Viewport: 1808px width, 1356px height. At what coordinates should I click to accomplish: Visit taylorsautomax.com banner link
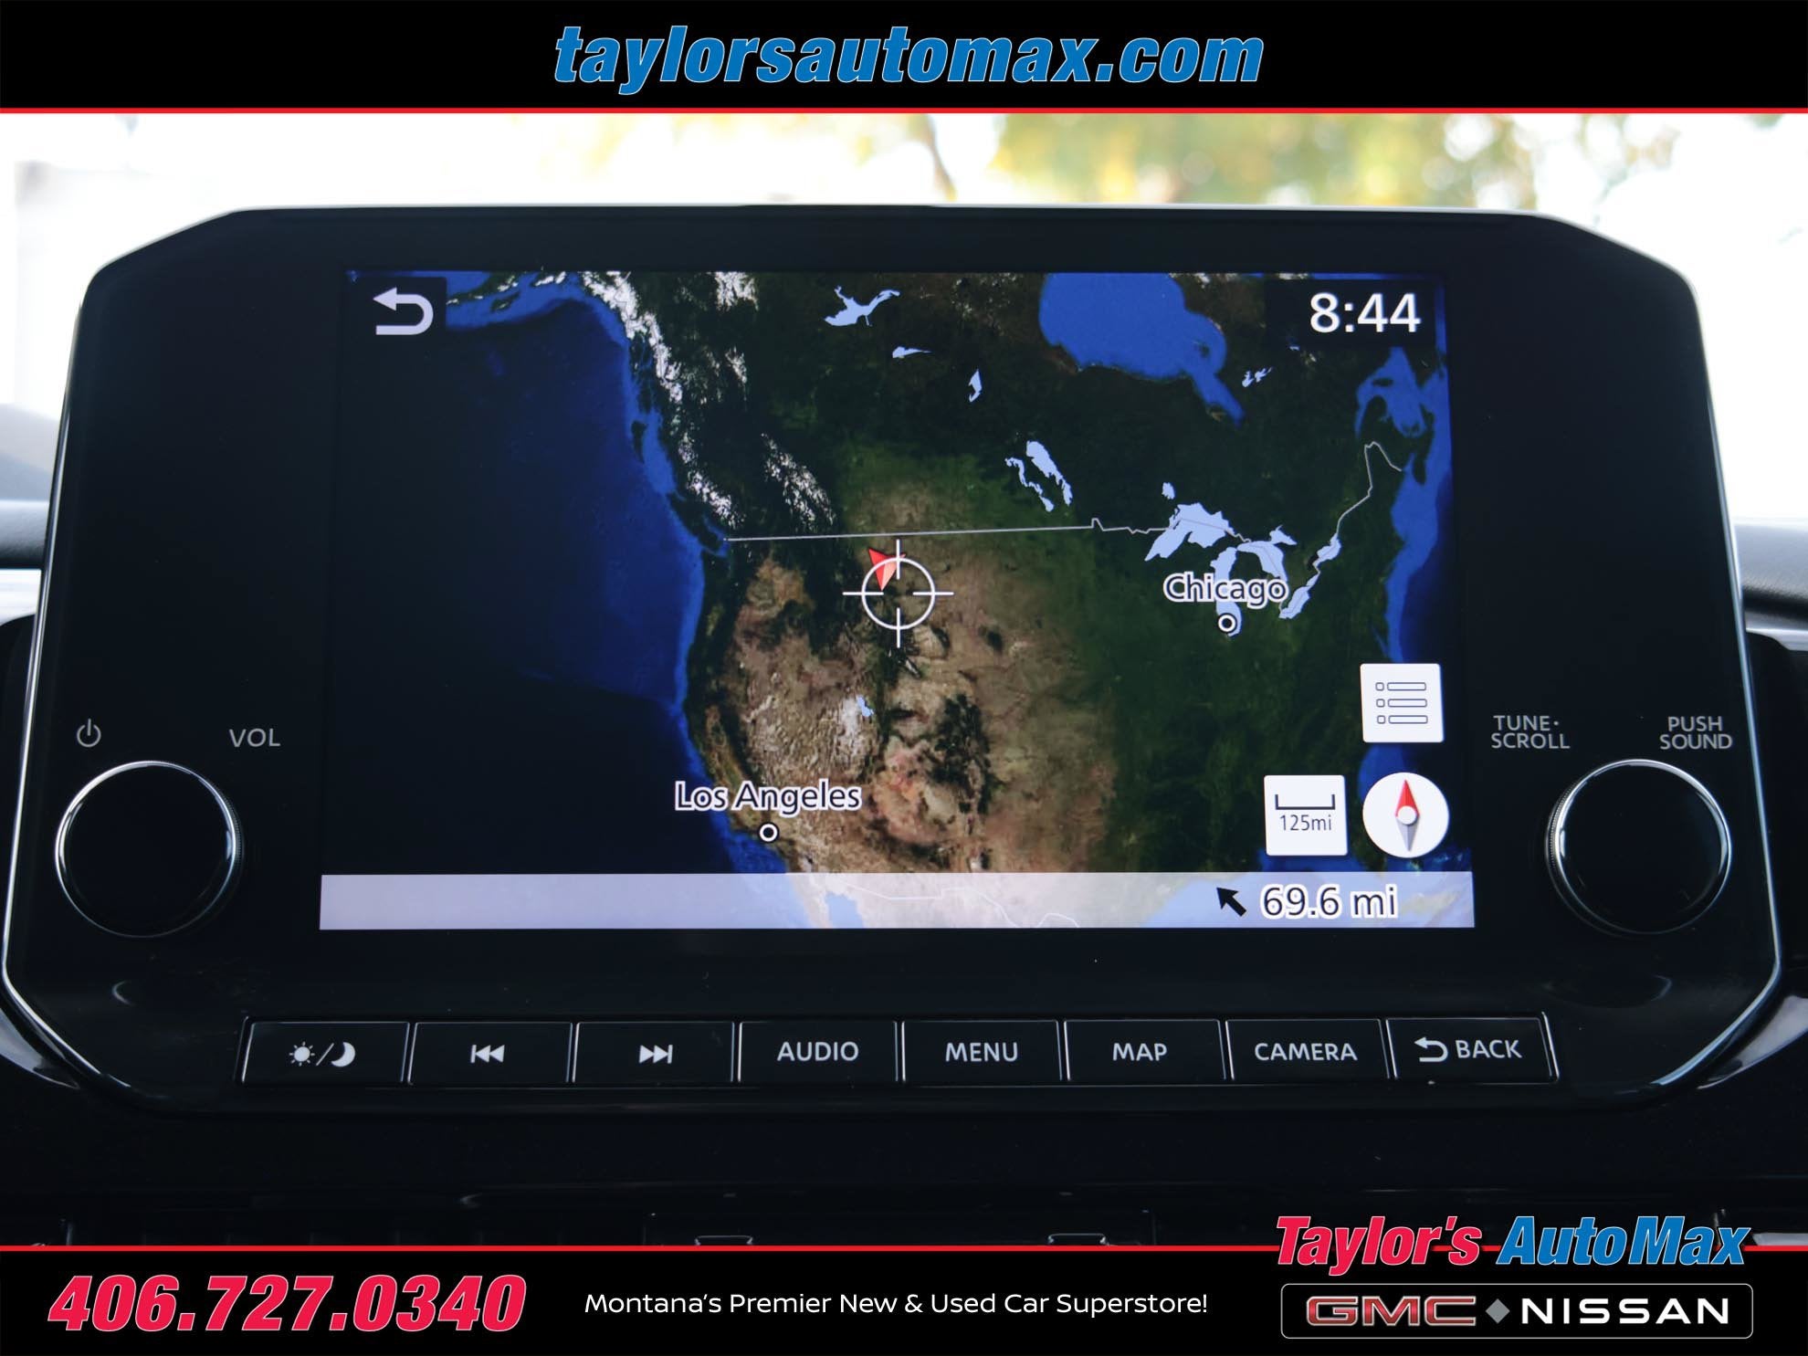[x=909, y=57]
